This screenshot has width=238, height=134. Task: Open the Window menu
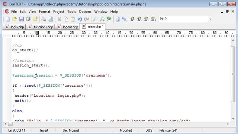(x=101, y=12)
